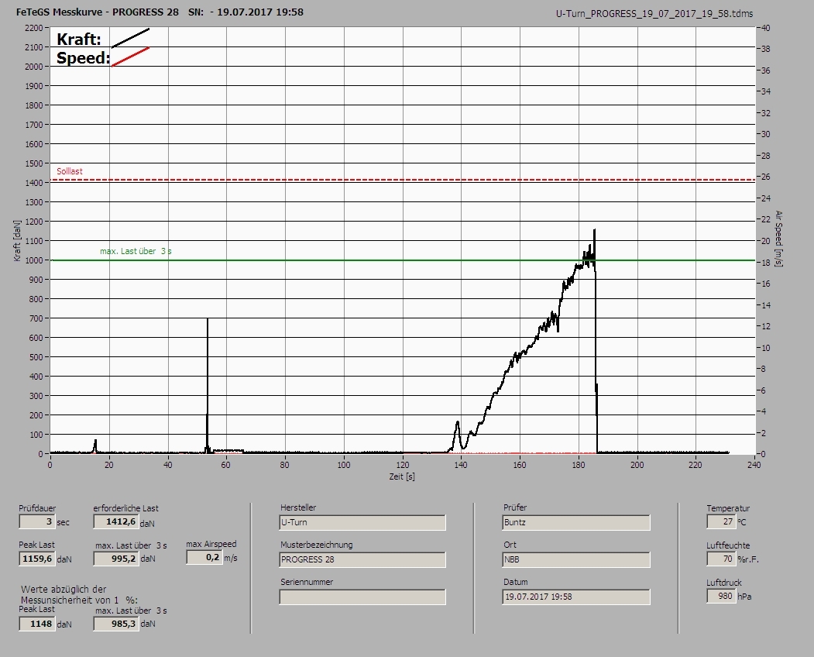Screen dimensions: 814x657
Task: Click the force spike near 54 seconds
Action: click(x=208, y=384)
